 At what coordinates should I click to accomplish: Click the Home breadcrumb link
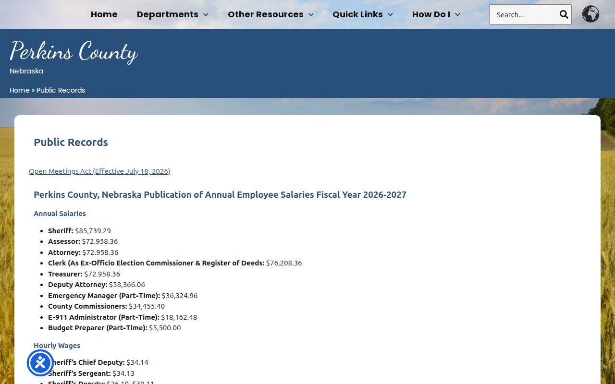tap(20, 90)
